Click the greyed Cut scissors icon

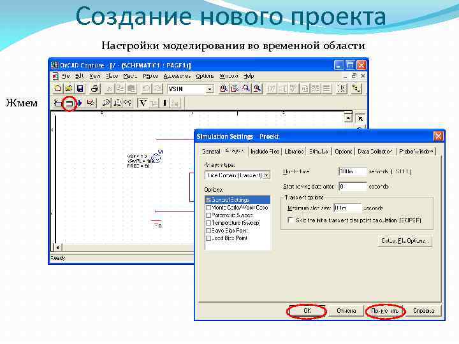tap(109, 89)
